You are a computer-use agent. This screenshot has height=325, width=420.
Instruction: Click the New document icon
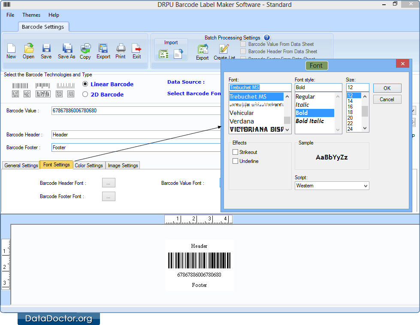click(11, 48)
